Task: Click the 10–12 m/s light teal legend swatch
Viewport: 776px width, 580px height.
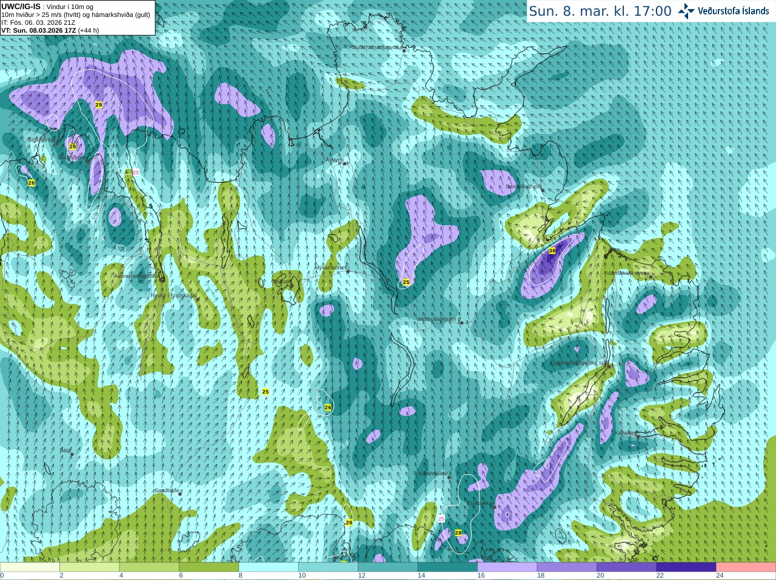Action: [x=328, y=567]
